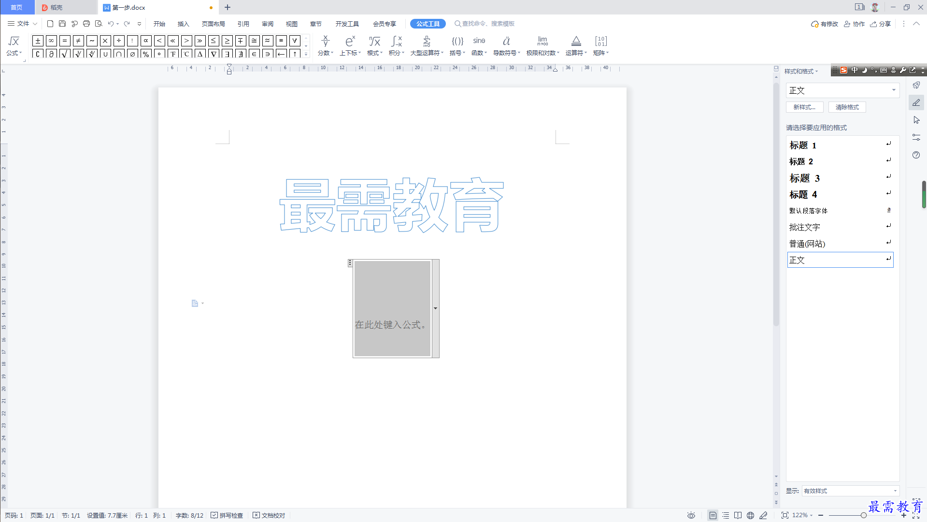This screenshot has width=927, height=522.
Task: Open the eye protection mode icon
Action: click(691, 515)
